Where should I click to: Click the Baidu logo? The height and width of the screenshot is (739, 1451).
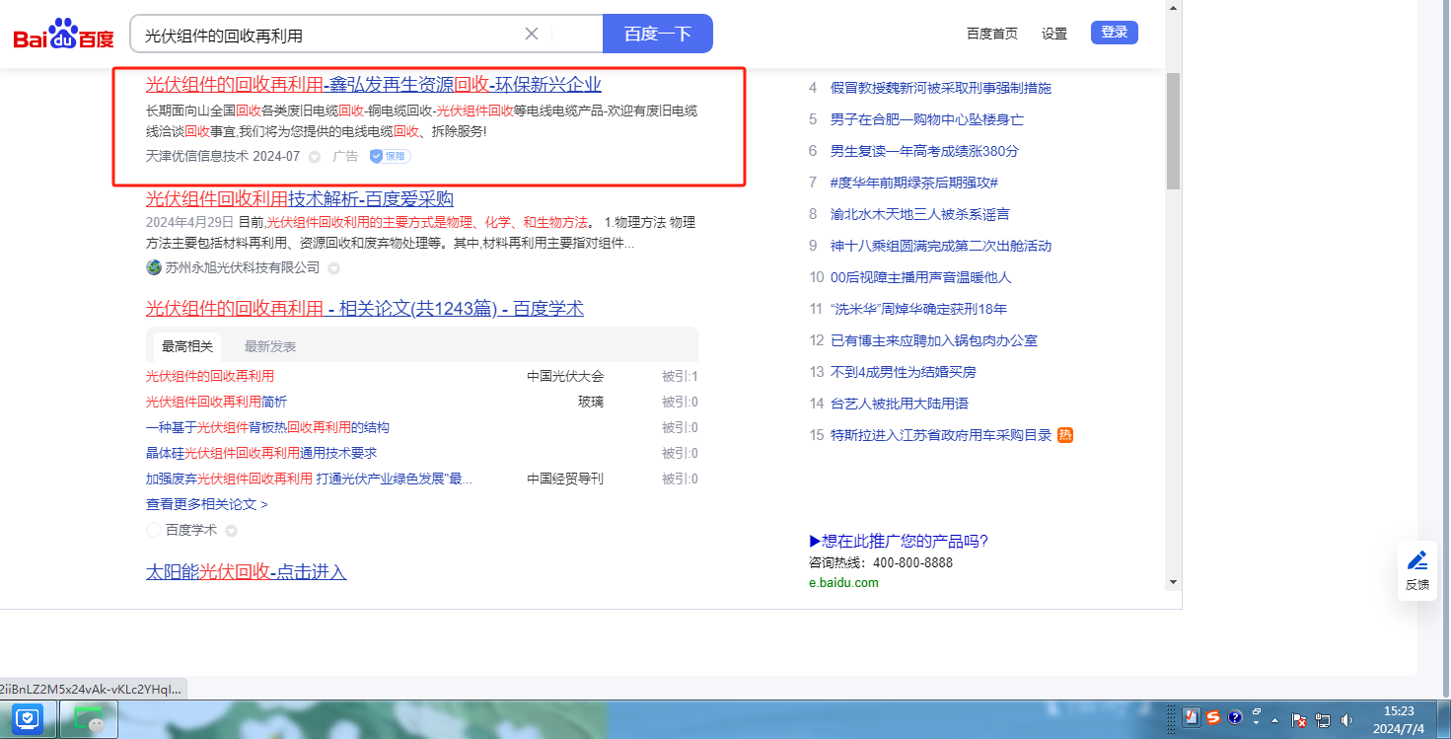(x=63, y=35)
